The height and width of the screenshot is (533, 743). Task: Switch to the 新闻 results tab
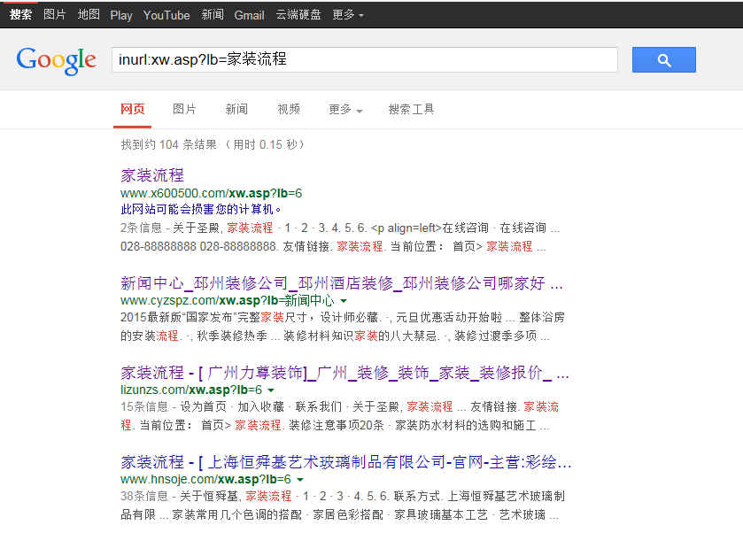coord(236,110)
